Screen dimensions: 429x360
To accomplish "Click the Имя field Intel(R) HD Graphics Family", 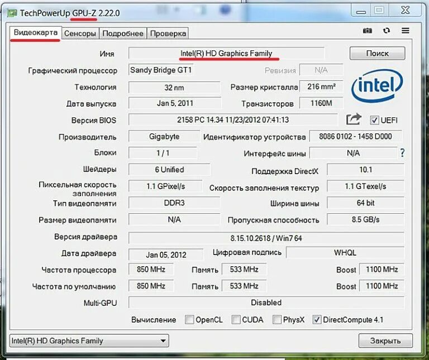I will pos(226,53).
